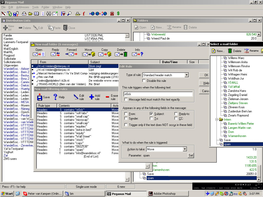Save the filtering rules with floppy icon
This screenshot has width=263, height=197.
tap(40, 97)
